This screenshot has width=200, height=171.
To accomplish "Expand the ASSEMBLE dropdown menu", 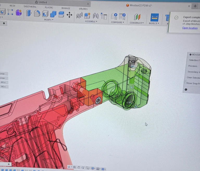I will click(x=91, y=21).
